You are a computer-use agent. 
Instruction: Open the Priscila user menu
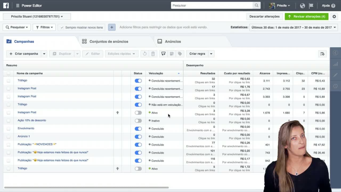tap(284, 6)
